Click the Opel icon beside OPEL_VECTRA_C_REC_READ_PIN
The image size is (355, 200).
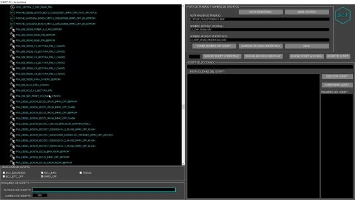click(12, 7)
